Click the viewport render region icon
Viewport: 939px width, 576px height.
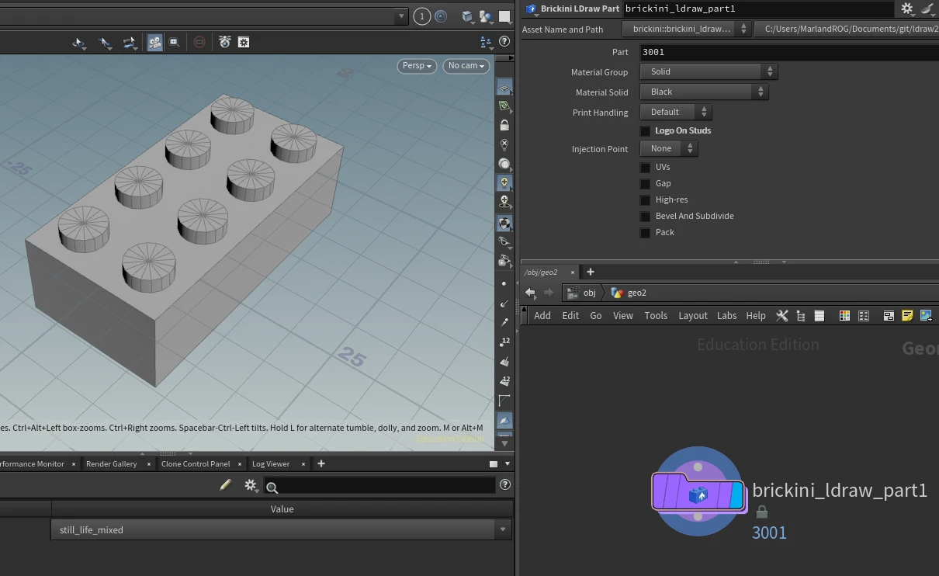175,43
